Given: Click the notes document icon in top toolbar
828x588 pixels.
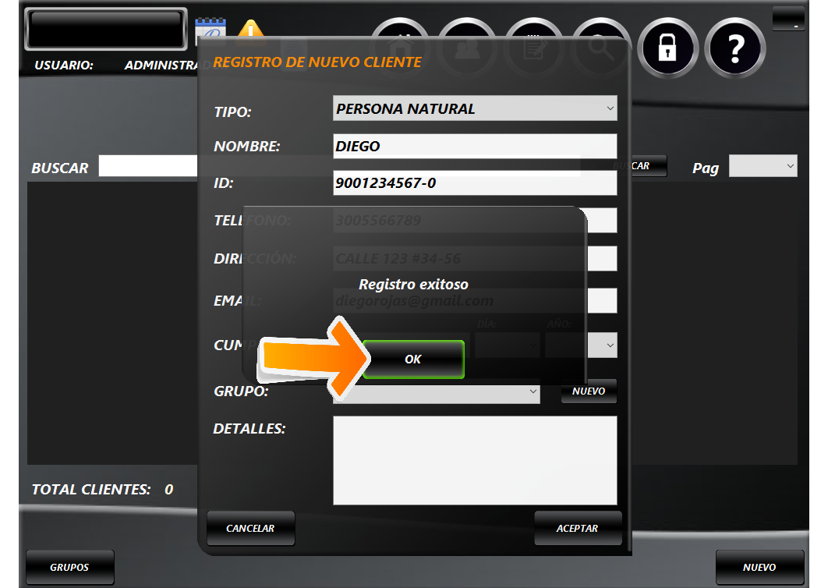Looking at the screenshot, I should (x=534, y=45).
